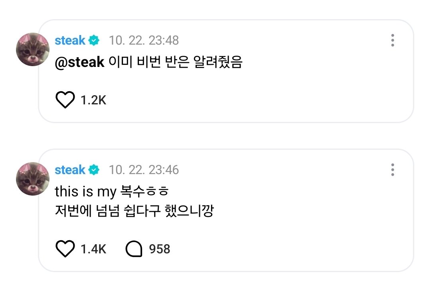
Task: Open steak username on the 23:48 post
Action: pos(70,40)
